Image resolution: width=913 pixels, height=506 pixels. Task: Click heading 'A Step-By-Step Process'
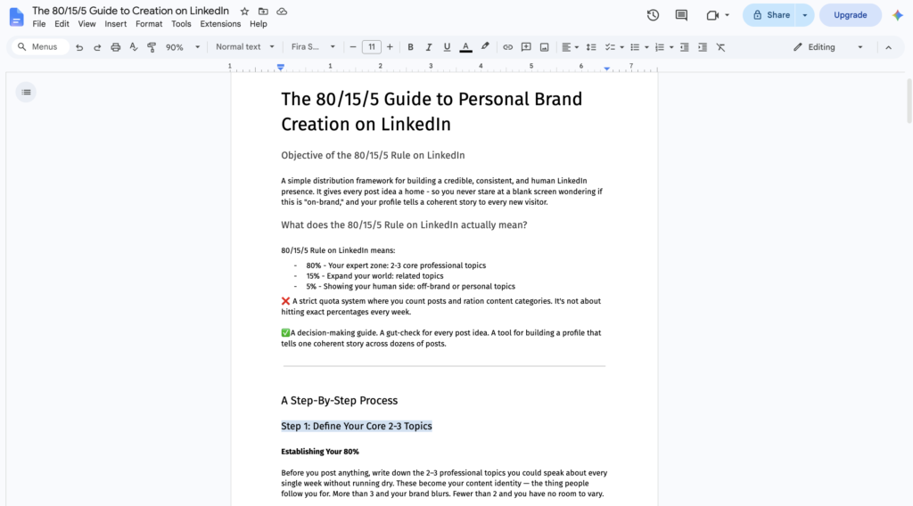(x=340, y=401)
